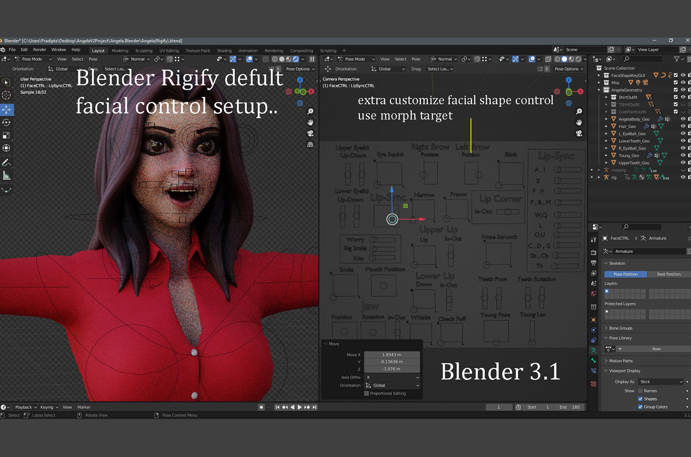Click Move X value field
Screen dimensions: 691x457
(392, 355)
